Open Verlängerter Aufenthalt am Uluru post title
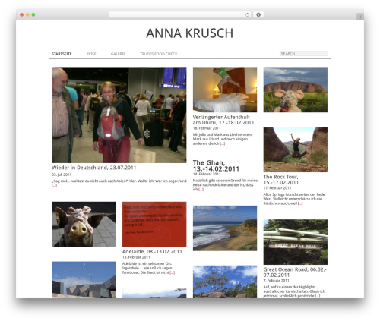380x321 pixels. tap(223, 120)
